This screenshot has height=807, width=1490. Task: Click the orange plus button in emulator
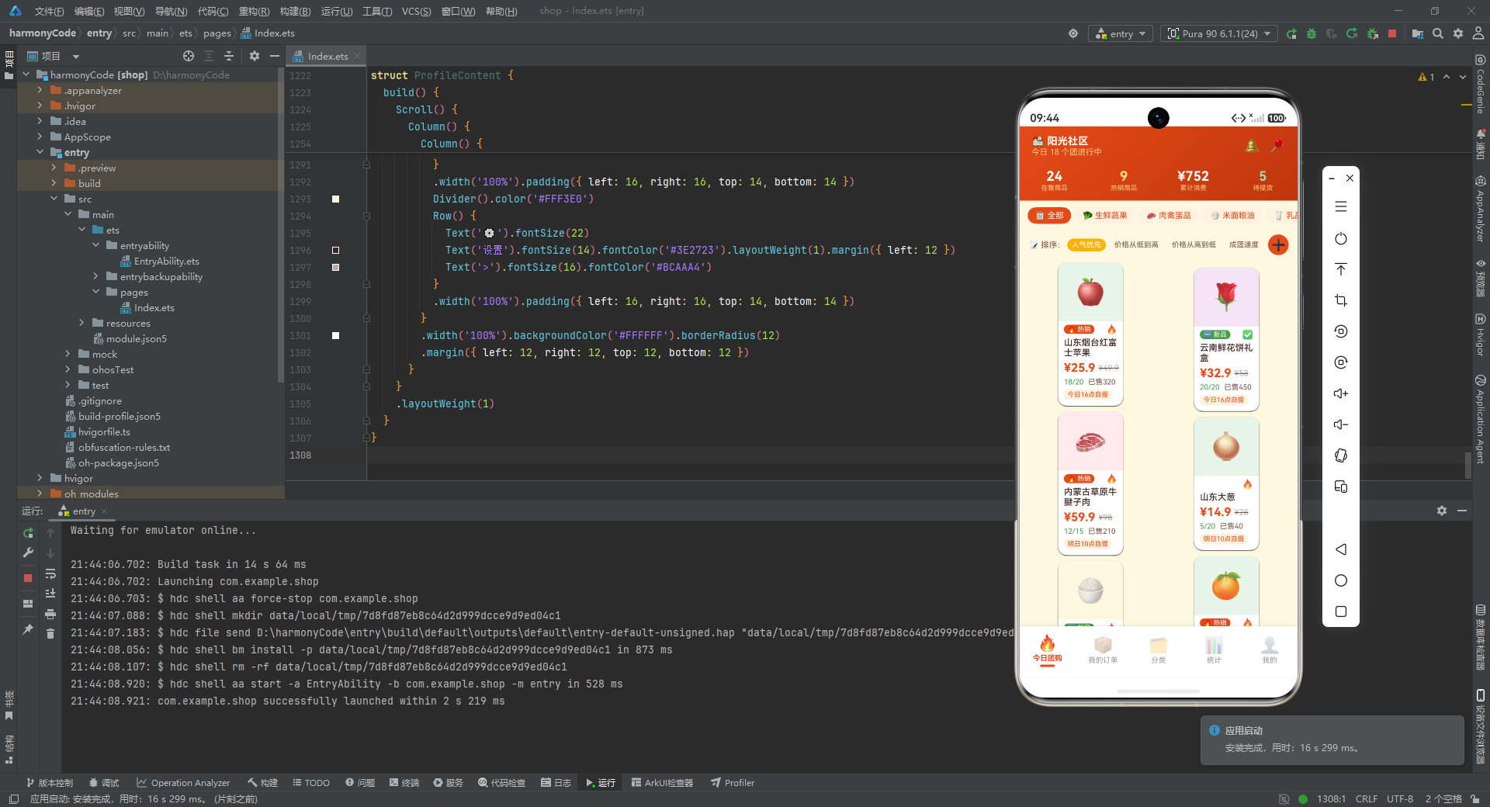tap(1278, 244)
